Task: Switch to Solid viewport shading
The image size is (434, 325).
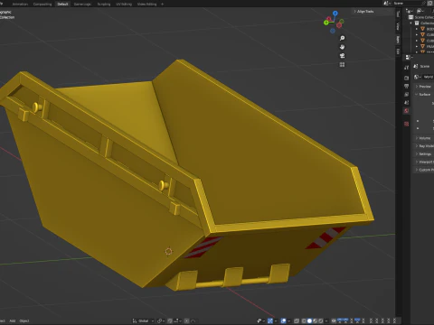Action: [x=309, y=320]
